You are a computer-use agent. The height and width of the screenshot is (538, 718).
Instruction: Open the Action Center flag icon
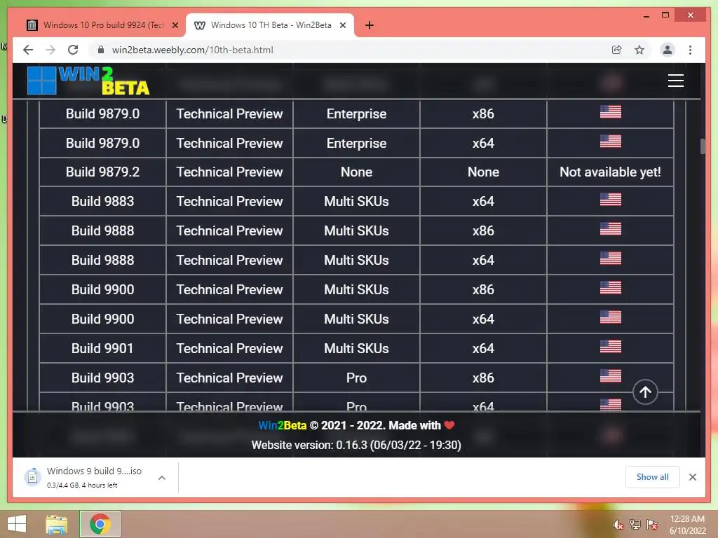[651, 524]
